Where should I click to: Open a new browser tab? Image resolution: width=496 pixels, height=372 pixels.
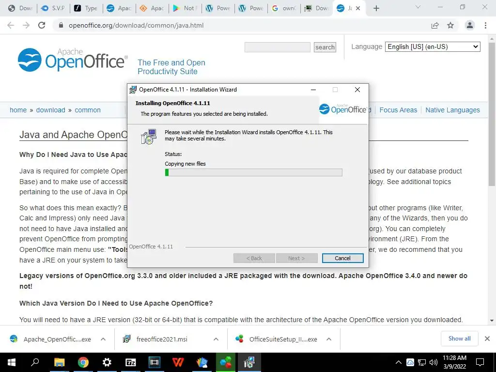coord(376,8)
